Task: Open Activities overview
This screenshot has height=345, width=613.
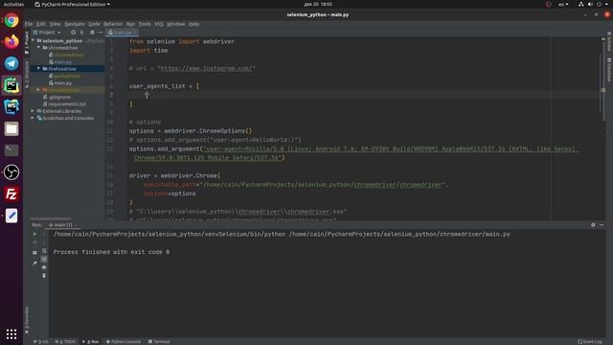Action: click(x=13, y=4)
